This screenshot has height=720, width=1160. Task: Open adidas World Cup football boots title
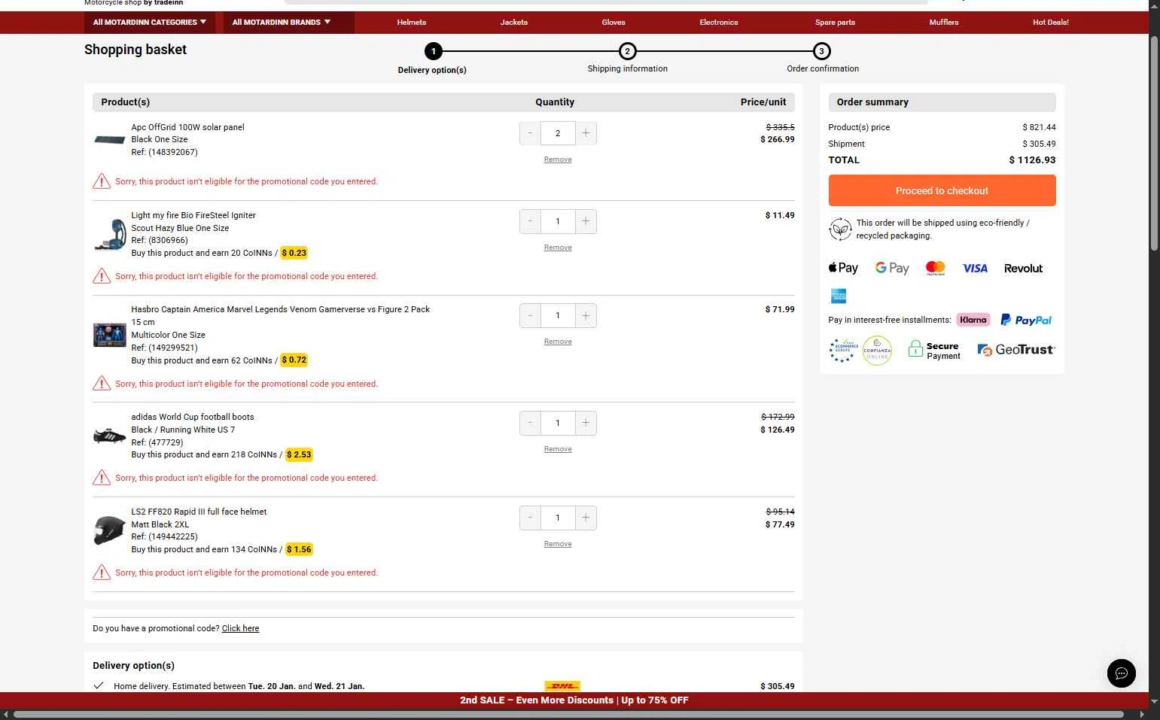coord(193,417)
